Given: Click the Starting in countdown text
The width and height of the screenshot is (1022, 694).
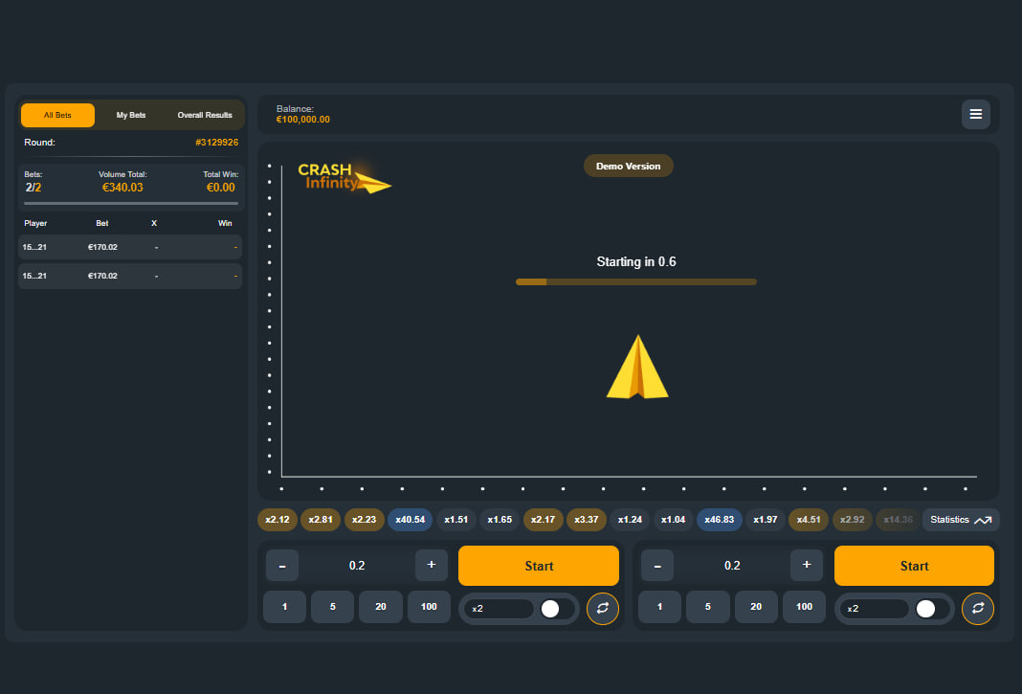Looking at the screenshot, I should (x=636, y=261).
